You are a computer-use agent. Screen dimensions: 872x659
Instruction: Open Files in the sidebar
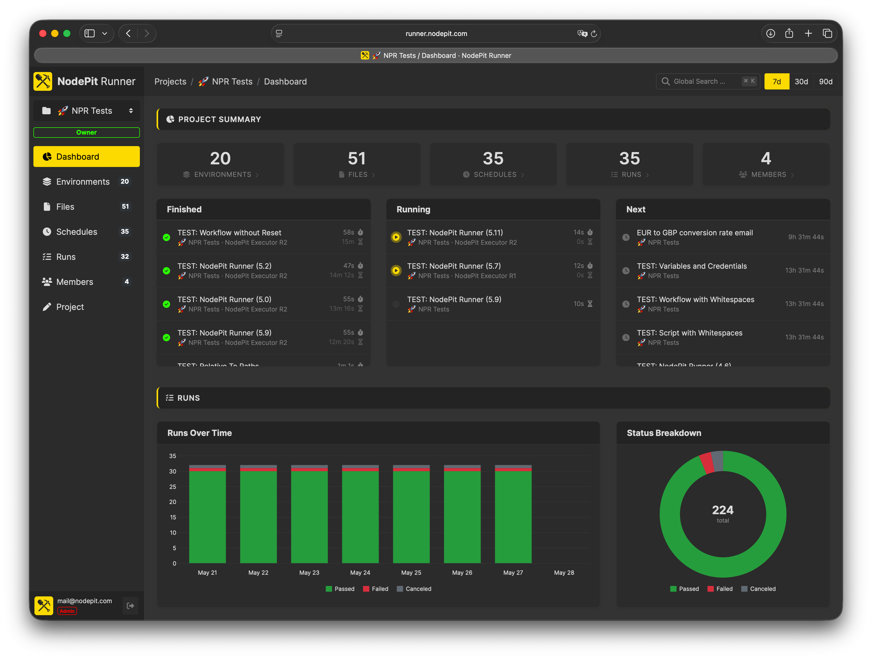[x=87, y=207]
